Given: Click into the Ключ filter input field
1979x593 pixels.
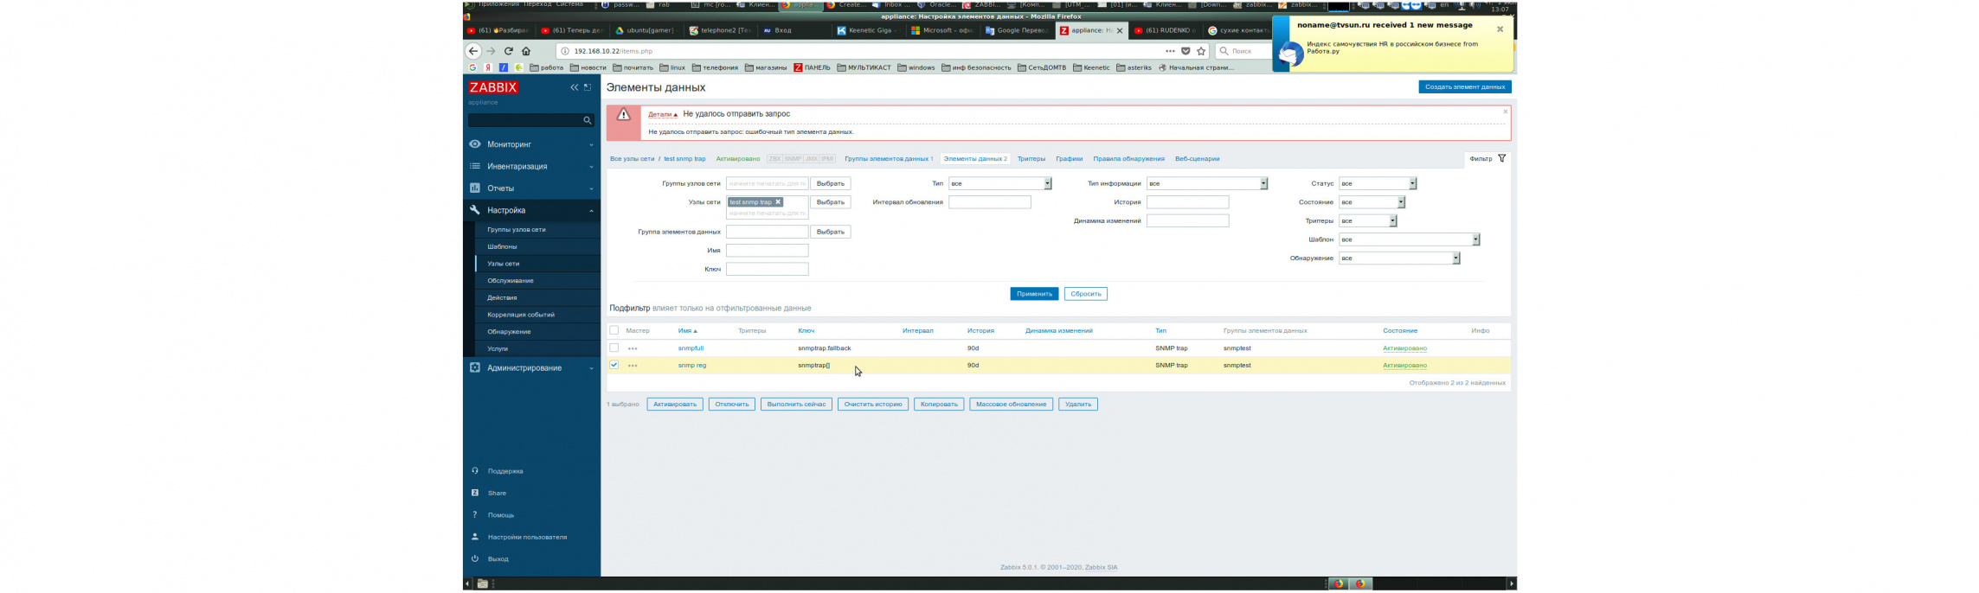Looking at the screenshot, I should pyautogui.click(x=768, y=270).
